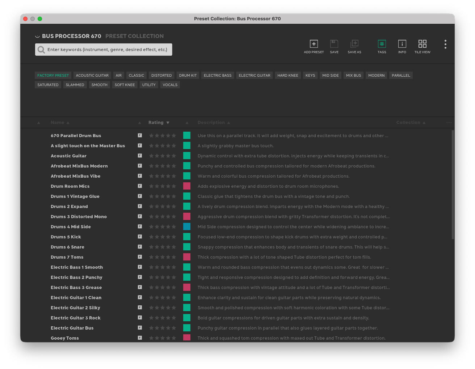Toggle the Electric Guitar tag
The width and height of the screenshot is (475, 369).
255,75
